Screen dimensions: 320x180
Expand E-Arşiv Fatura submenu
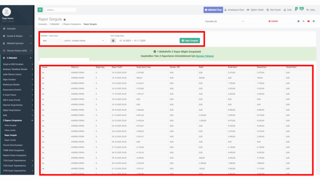(17, 95)
